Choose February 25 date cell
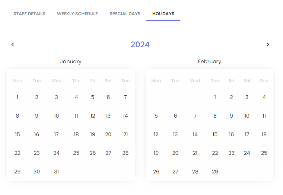This screenshot has width=283, height=195. coord(264,153)
